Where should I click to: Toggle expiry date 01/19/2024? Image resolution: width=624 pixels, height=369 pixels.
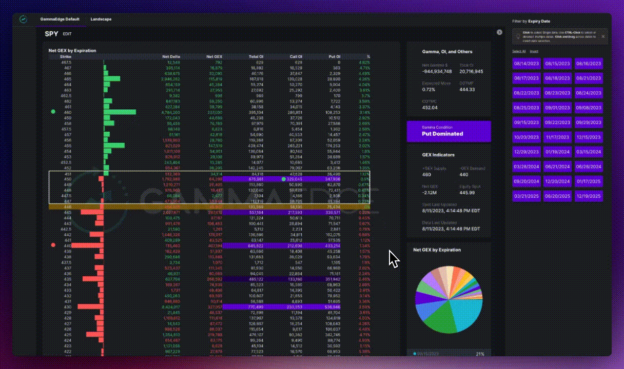557,152
